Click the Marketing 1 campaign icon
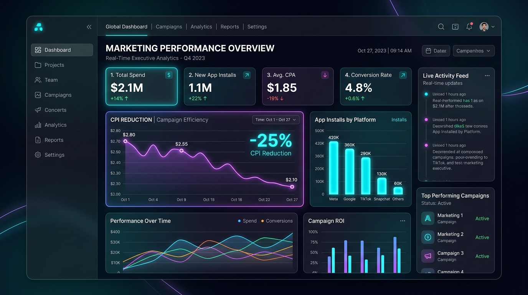 [428, 218]
